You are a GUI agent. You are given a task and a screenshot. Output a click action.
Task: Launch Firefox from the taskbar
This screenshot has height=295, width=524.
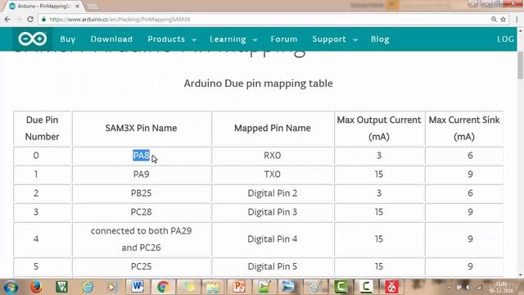coord(36,287)
